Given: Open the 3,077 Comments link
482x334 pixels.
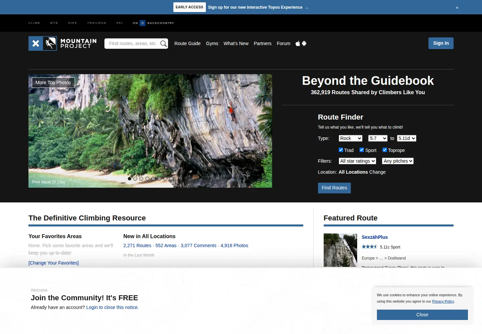Looking at the screenshot, I should tap(198, 245).
